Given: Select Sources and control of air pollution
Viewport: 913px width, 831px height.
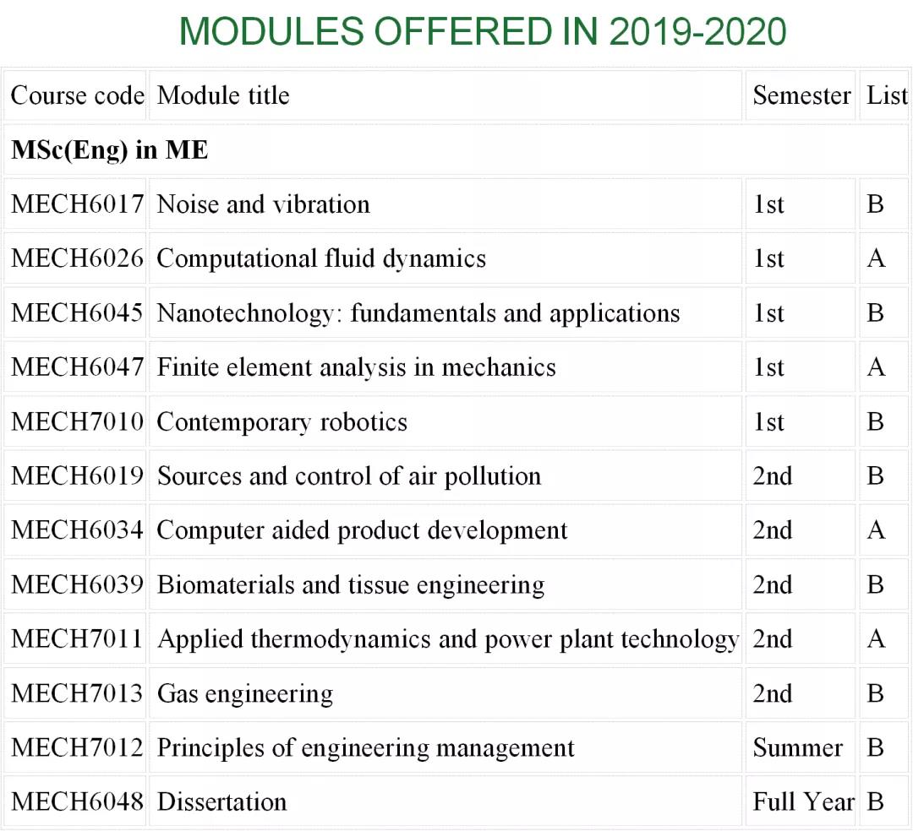Looking at the screenshot, I should click(348, 476).
